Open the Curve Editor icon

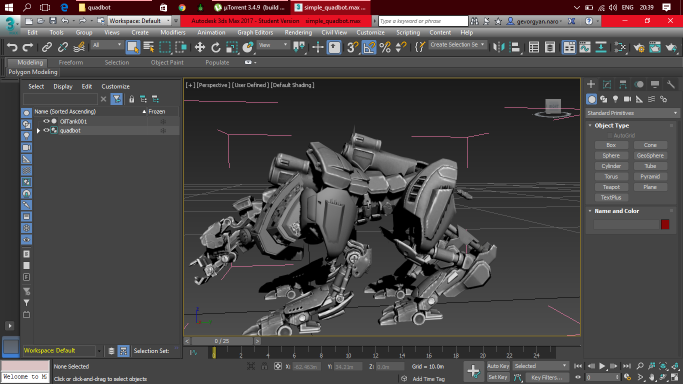click(x=585, y=47)
